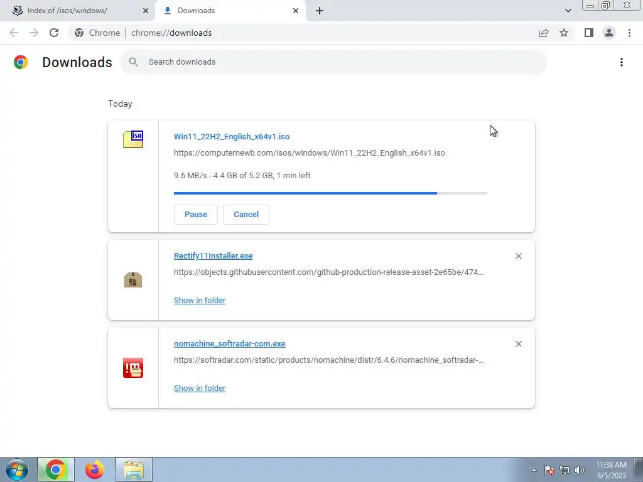The image size is (643, 482).
Task: Reload the downloads page
Action: coord(54,33)
